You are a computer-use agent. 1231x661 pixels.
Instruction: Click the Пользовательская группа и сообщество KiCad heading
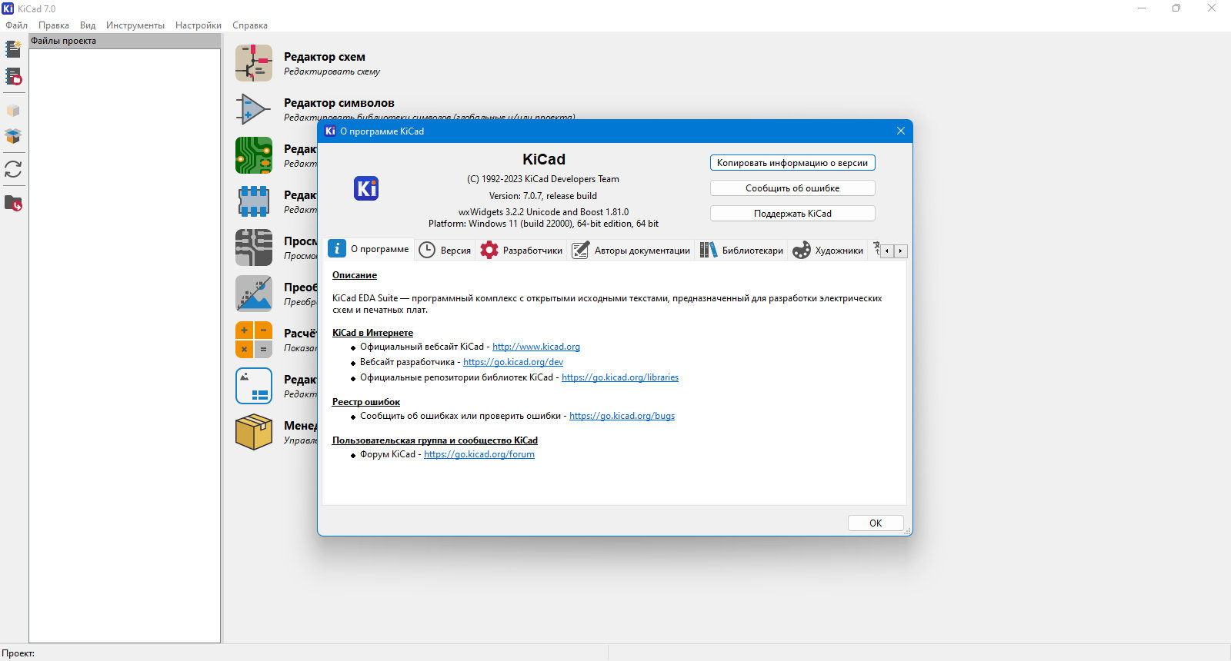(435, 440)
